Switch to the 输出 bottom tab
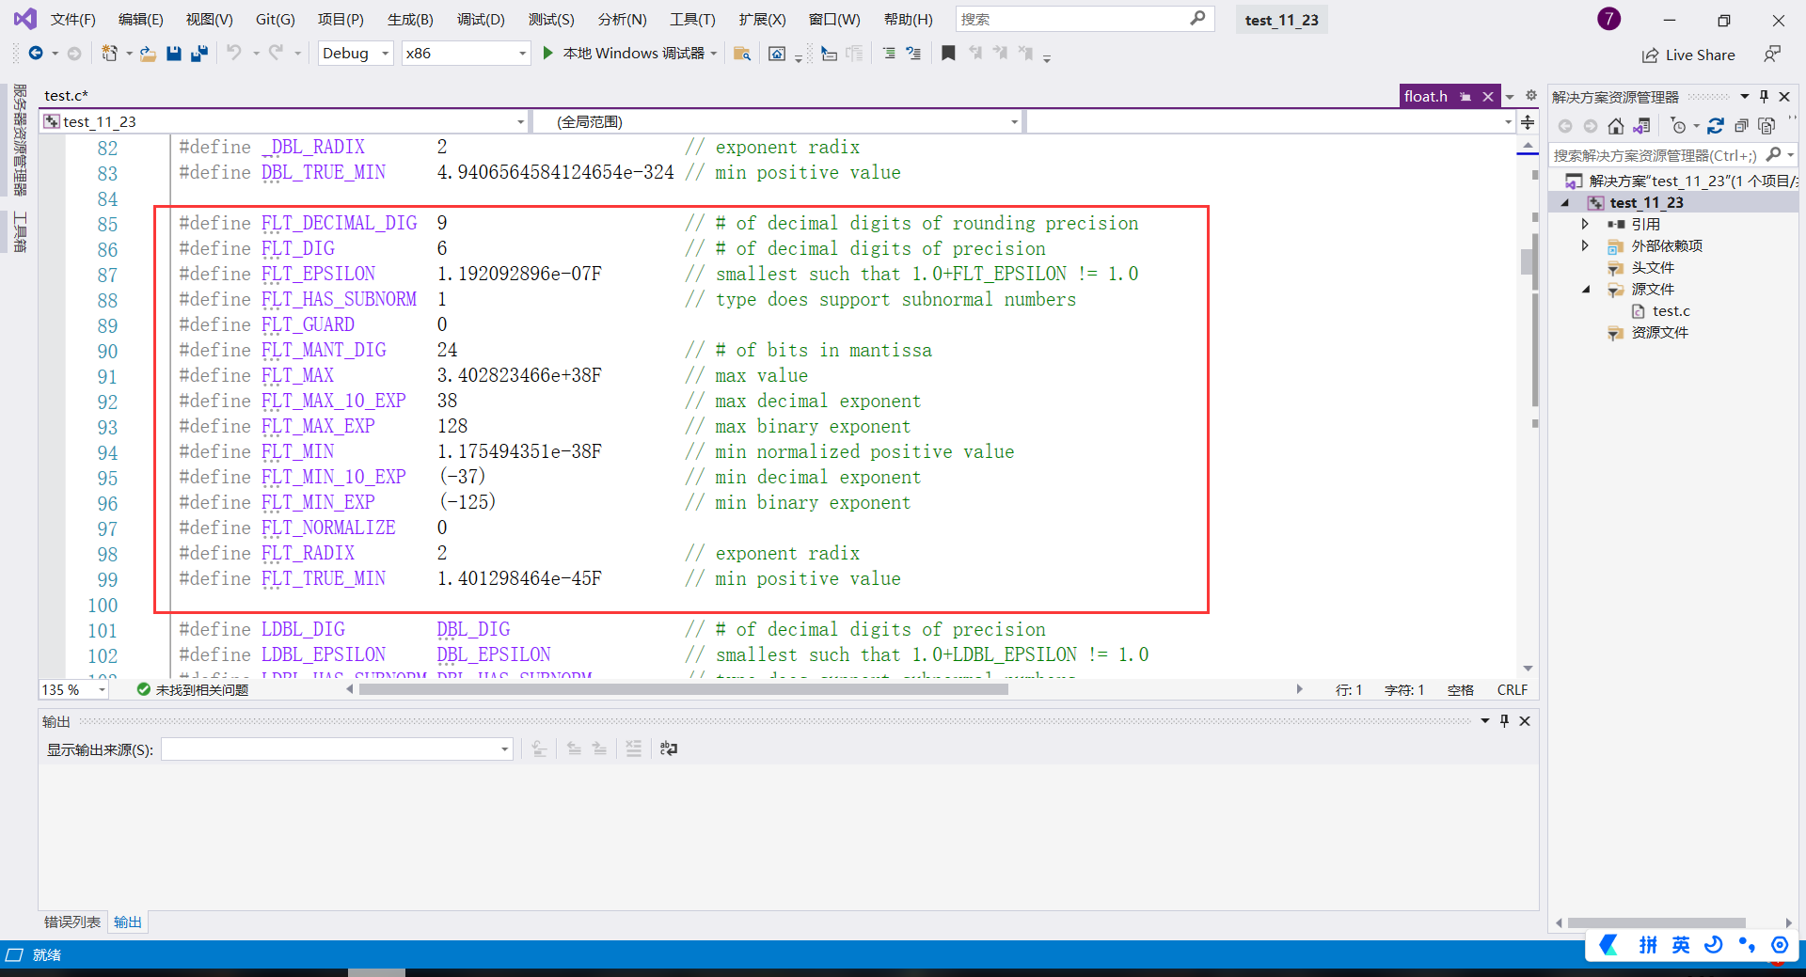Viewport: 1806px width, 977px height. pos(128,922)
